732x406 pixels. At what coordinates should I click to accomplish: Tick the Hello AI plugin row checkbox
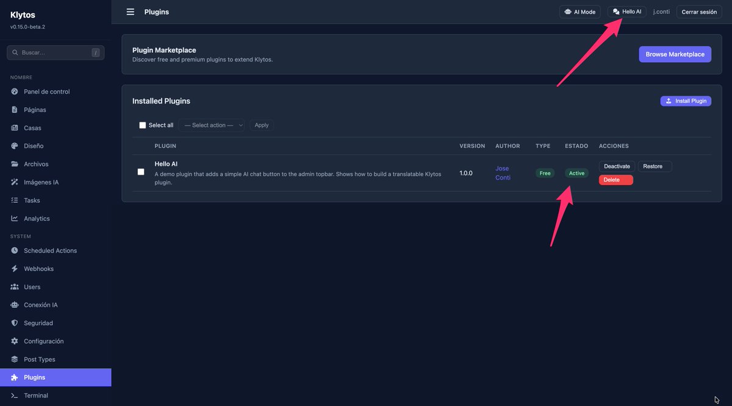click(x=141, y=172)
